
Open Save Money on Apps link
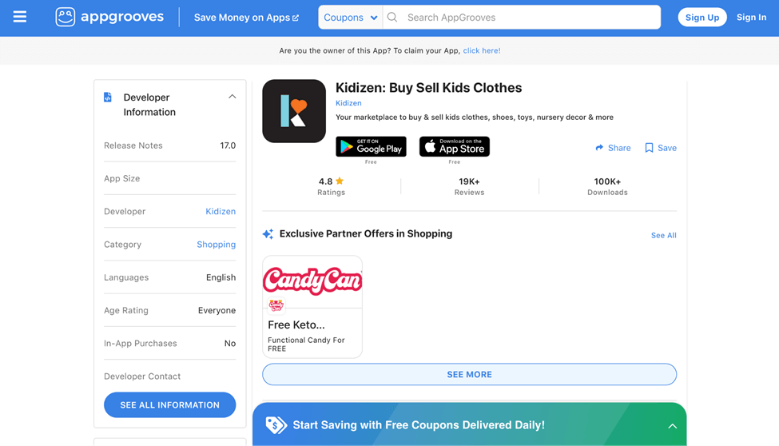click(x=246, y=18)
